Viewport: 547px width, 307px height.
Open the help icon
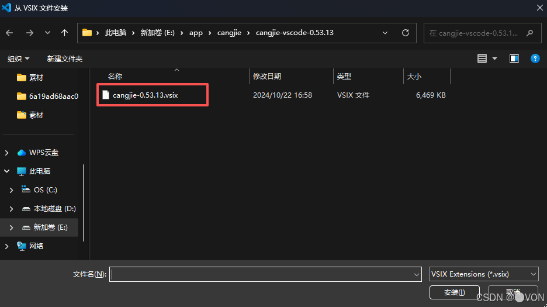(x=535, y=58)
